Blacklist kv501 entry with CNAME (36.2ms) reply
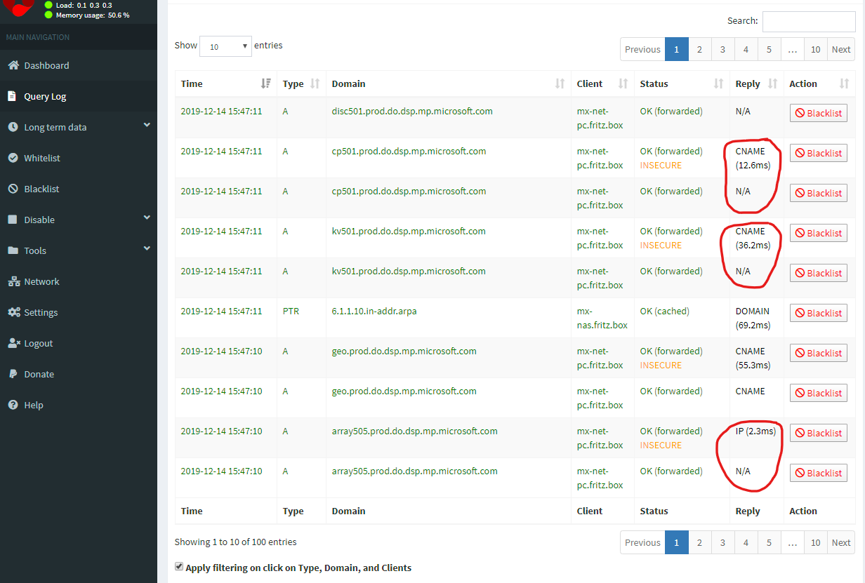 tap(818, 233)
